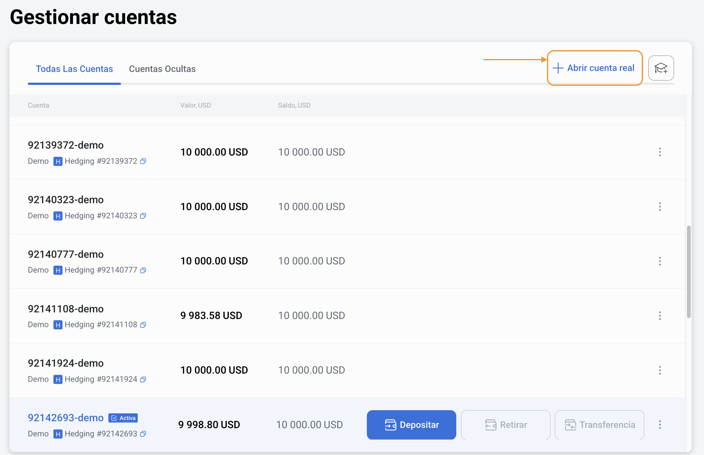
Task: Expand options menu for 92140777-demo
Action: point(660,261)
